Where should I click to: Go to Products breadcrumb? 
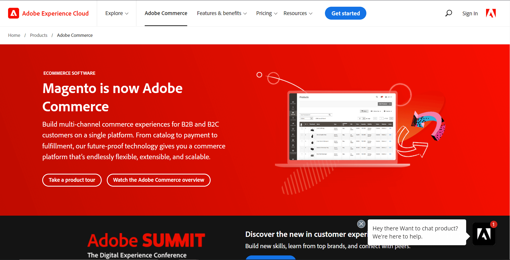pyautogui.click(x=39, y=35)
